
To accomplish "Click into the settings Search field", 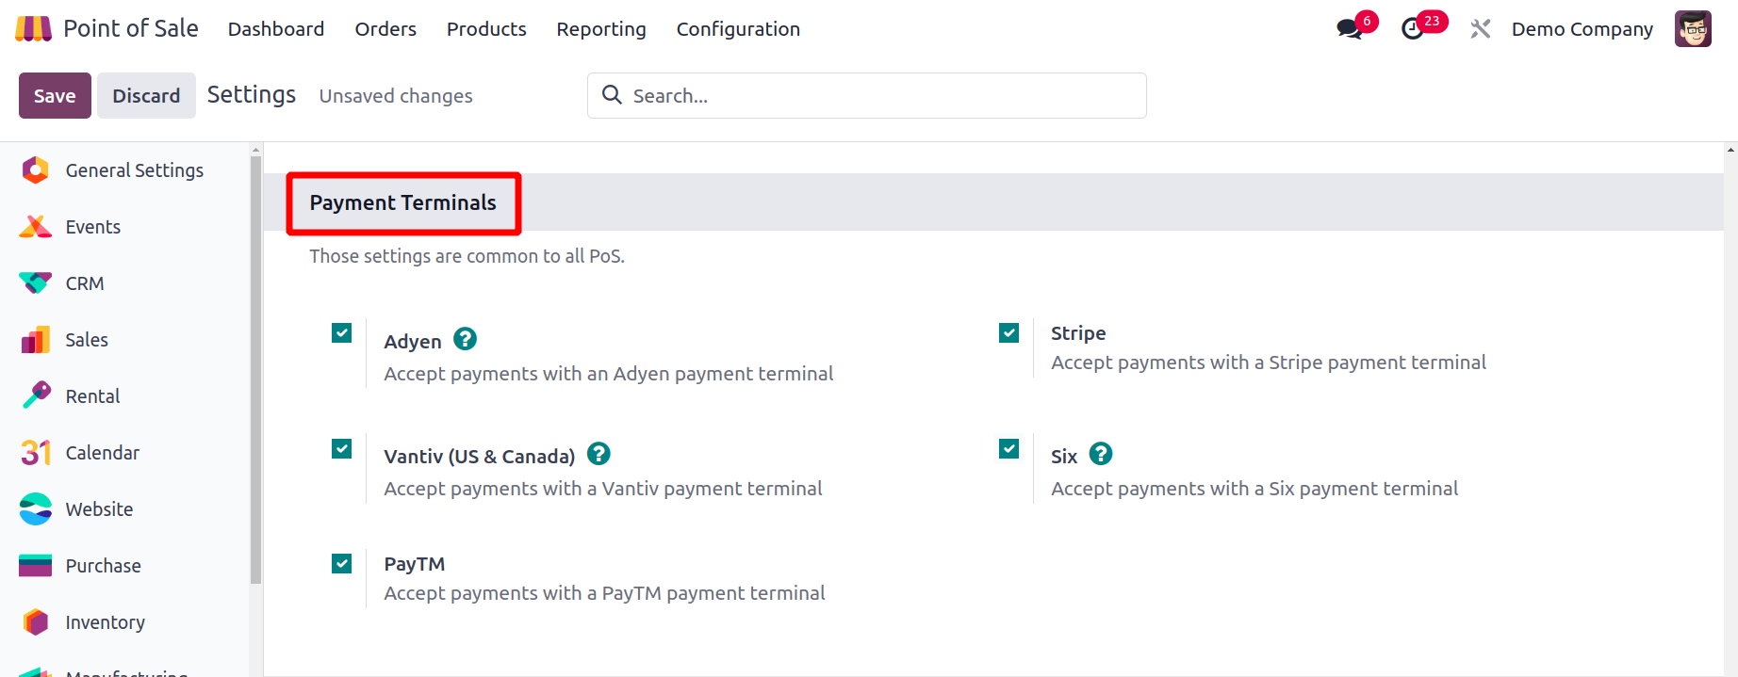I will (x=867, y=95).
